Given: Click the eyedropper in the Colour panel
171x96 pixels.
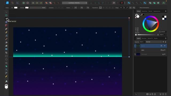Looking at the screenshot, I should [142, 15].
